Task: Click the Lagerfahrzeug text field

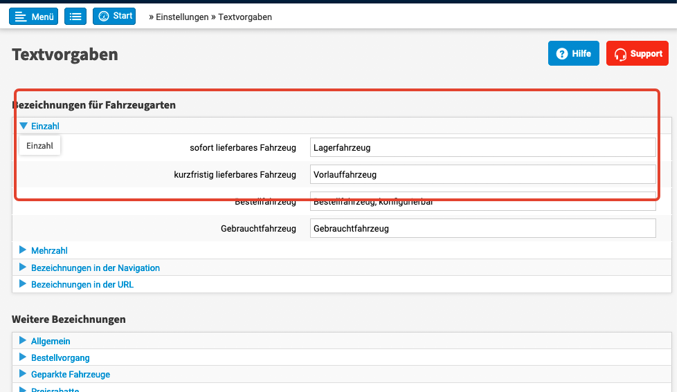Action: tap(482, 147)
